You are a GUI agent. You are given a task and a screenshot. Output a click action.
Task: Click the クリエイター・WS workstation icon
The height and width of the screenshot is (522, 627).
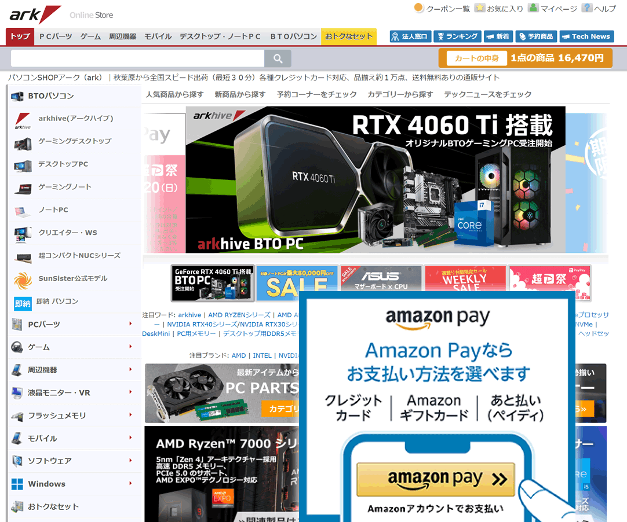tap(23, 235)
